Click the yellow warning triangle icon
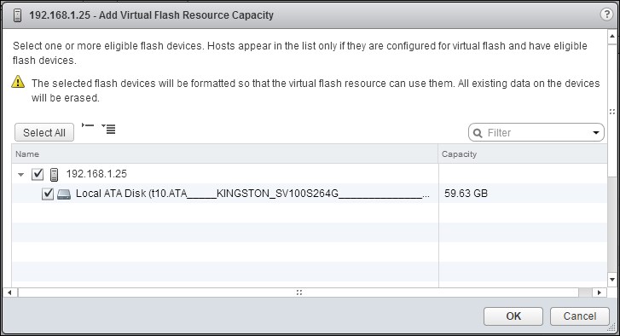 tap(18, 82)
